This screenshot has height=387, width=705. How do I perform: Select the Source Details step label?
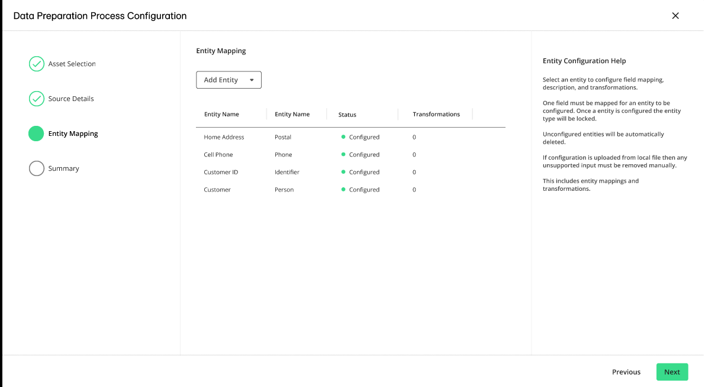pyautogui.click(x=71, y=99)
